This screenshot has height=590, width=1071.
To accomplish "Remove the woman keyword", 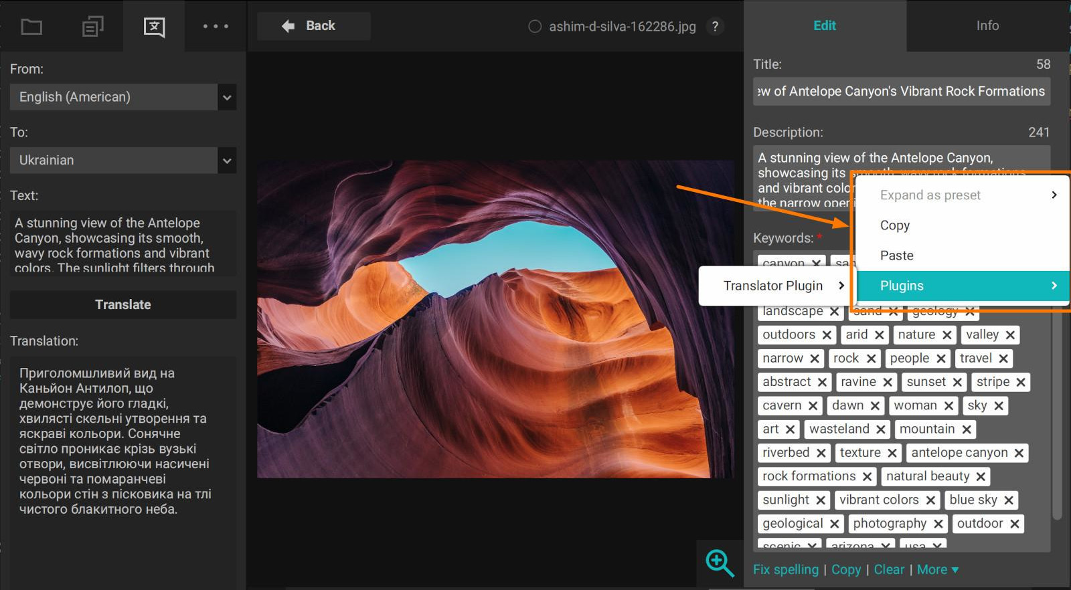I will click(x=949, y=406).
